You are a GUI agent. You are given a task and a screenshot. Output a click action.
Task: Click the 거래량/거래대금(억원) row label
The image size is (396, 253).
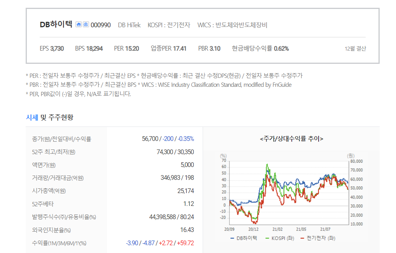tap(58, 178)
